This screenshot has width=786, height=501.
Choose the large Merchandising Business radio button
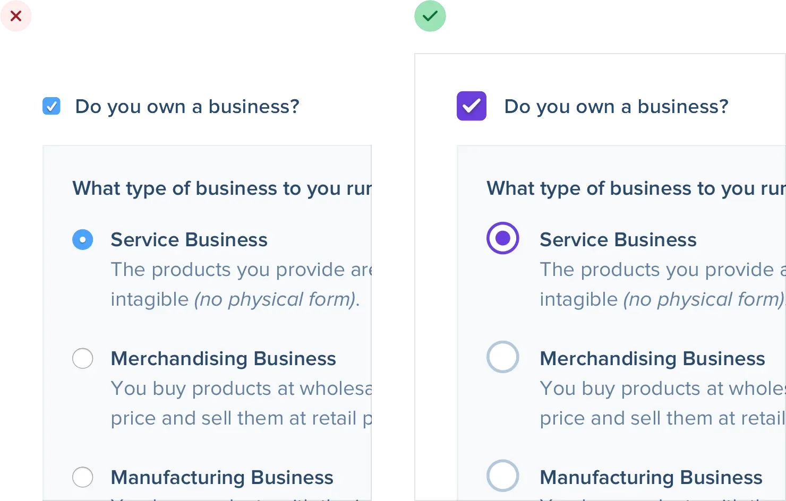502,357
